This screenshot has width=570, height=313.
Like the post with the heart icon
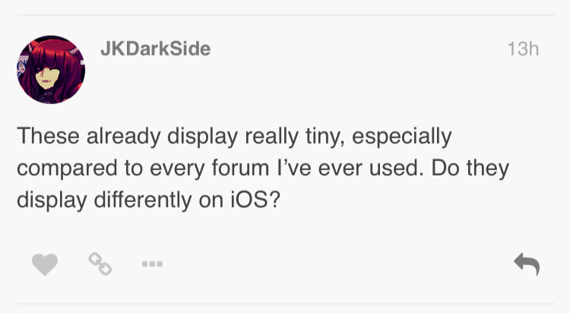pos(45,264)
